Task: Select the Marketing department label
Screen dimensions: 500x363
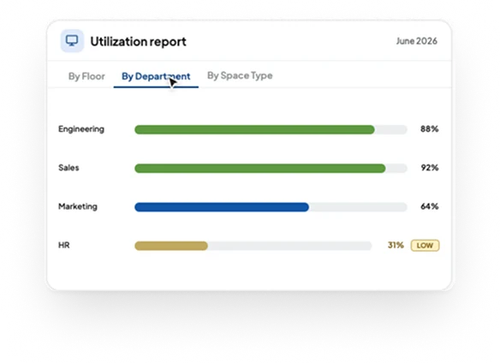Action: tap(78, 206)
